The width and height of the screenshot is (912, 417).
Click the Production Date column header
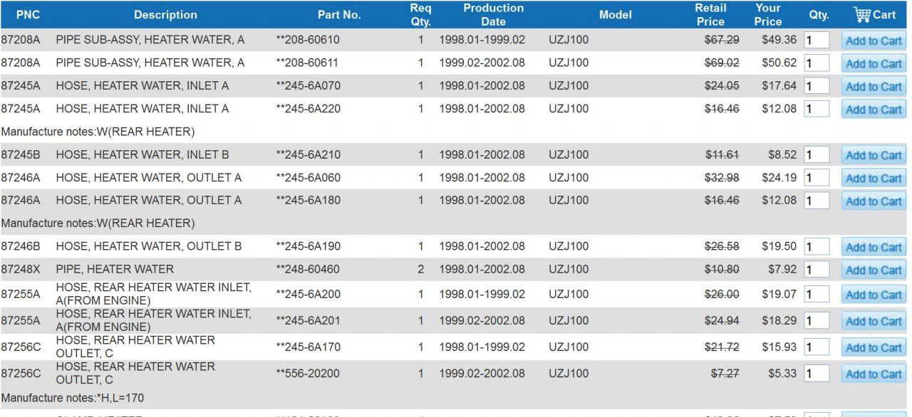tap(493, 14)
